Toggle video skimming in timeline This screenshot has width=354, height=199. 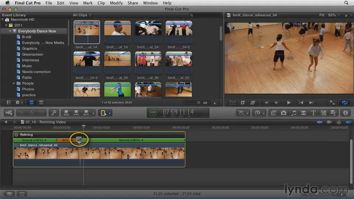tap(319, 122)
